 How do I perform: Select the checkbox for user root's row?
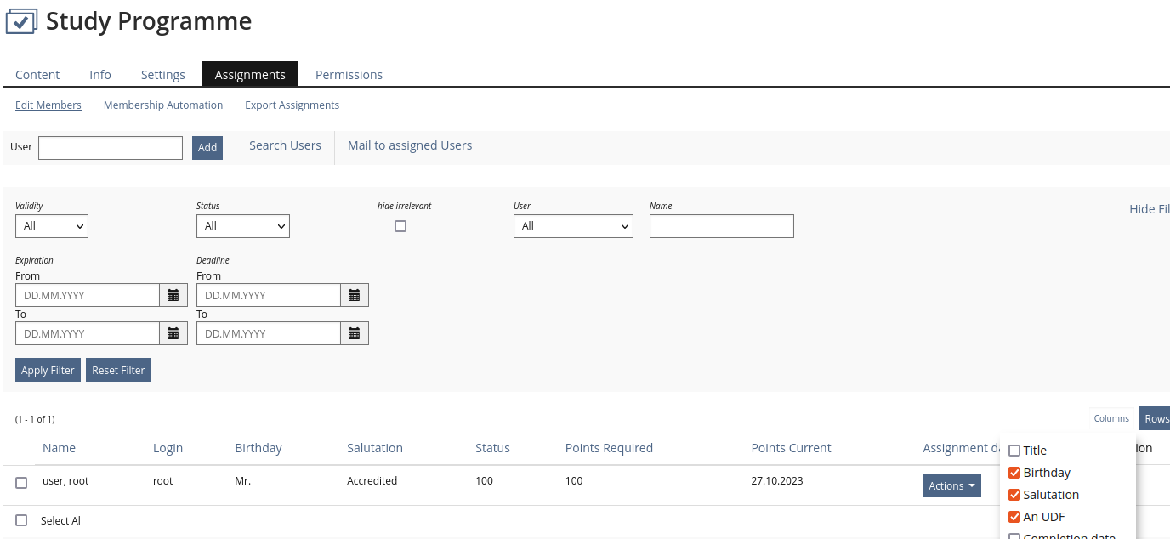click(20, 482)
